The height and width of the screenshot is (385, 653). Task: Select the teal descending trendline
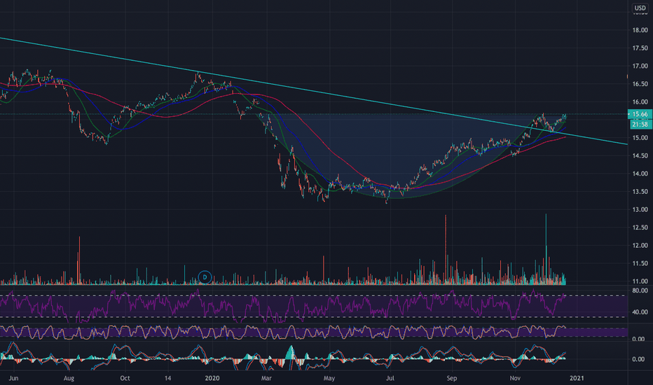tap(314, 92)
